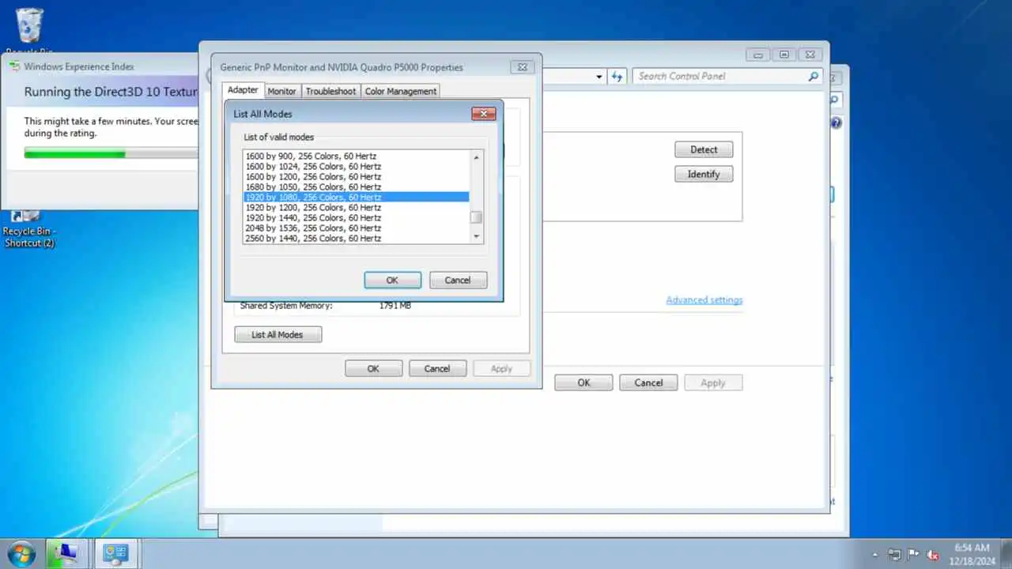1012x569 pixels.
Task: Click Cancel in the monitor Properties dialog
Action: pos(436,368)
